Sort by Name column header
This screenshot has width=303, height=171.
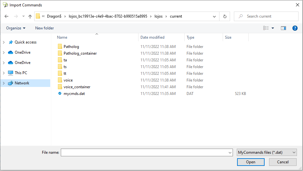point(62,37)
